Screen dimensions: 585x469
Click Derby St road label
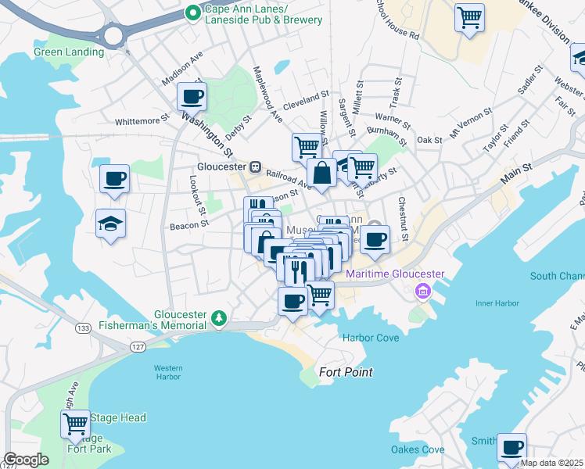pos(239,128)
